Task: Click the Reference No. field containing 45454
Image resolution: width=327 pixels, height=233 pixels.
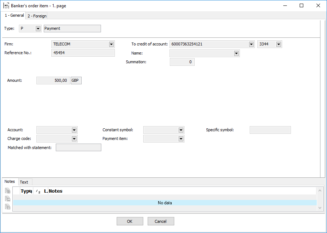Action: coord(83,53)
